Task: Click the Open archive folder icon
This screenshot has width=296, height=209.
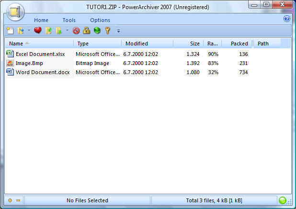Action: [21, 31]
